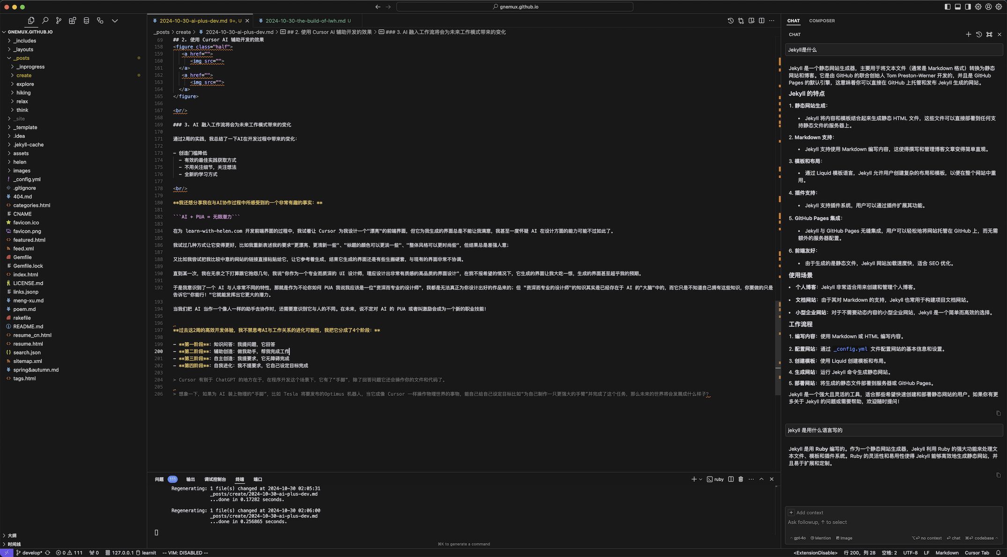Switch to the 输出 panel tab
Viewport: 1007px width, 557px height.
[190, 479]
